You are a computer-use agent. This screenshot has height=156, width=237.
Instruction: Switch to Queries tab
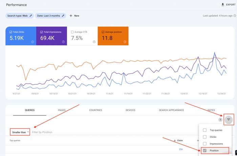pyautogui.click(x=30, y=110)
